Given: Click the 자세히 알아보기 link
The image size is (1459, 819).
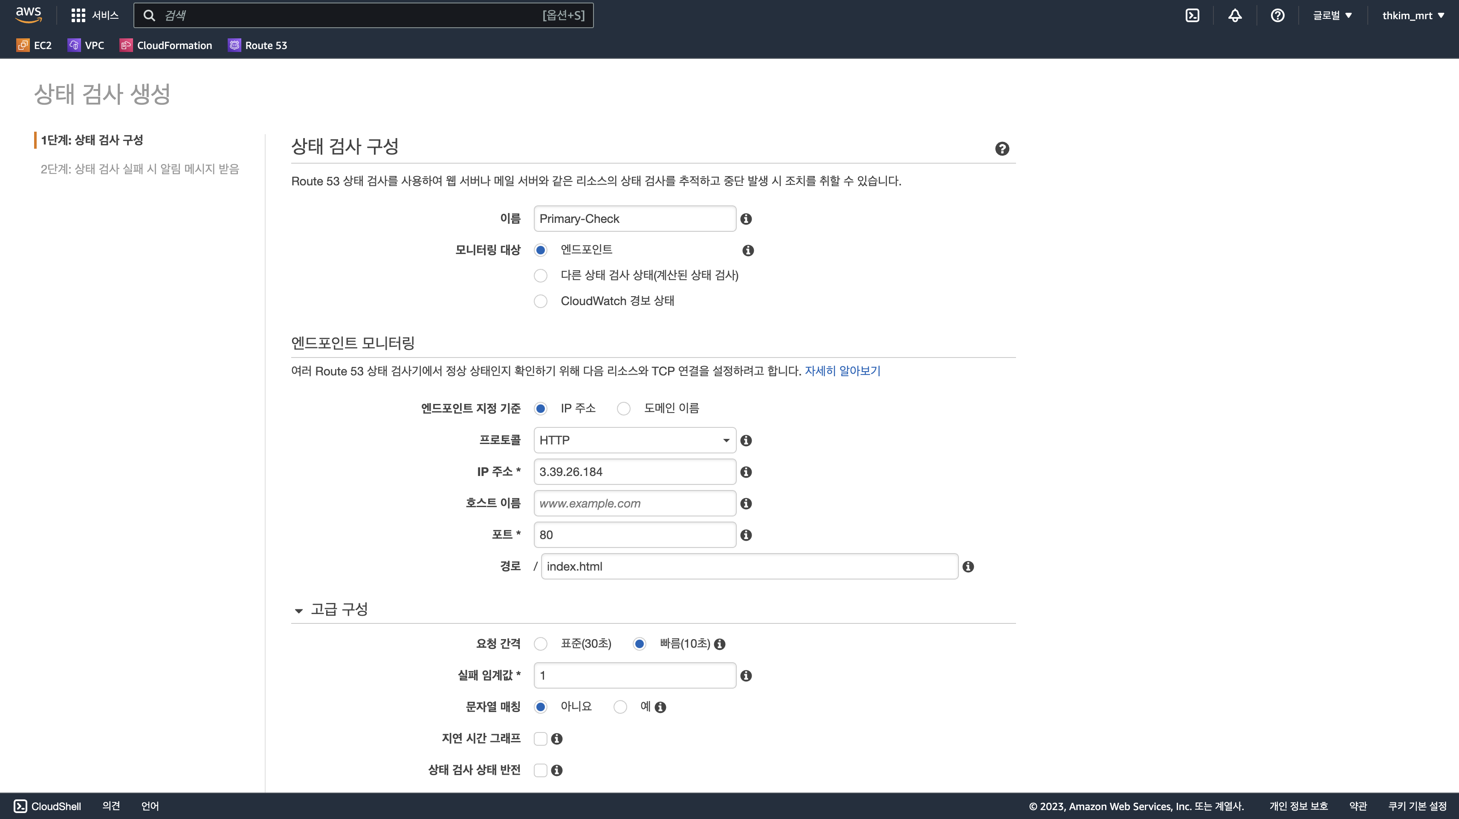Looking at the screenshot, I should [842, 371].
